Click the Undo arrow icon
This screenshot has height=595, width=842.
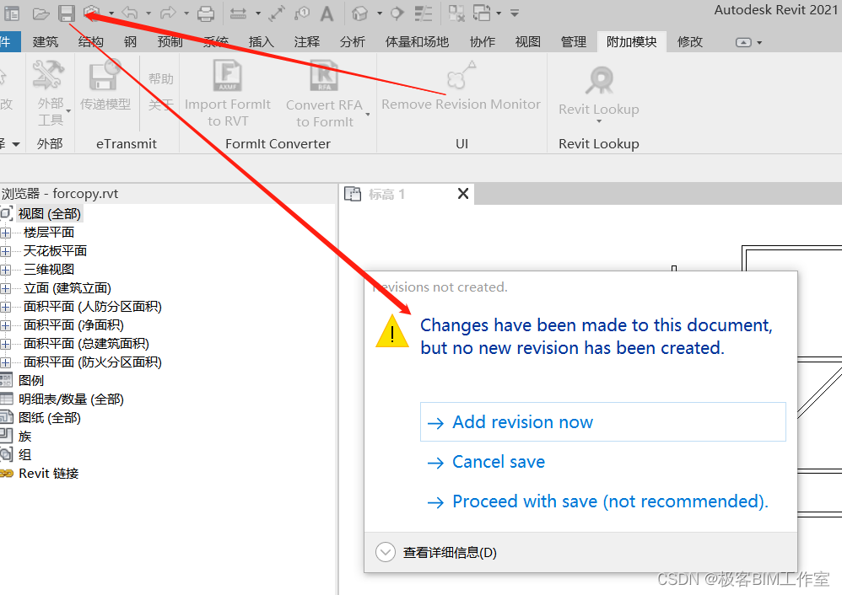[129, 13]
